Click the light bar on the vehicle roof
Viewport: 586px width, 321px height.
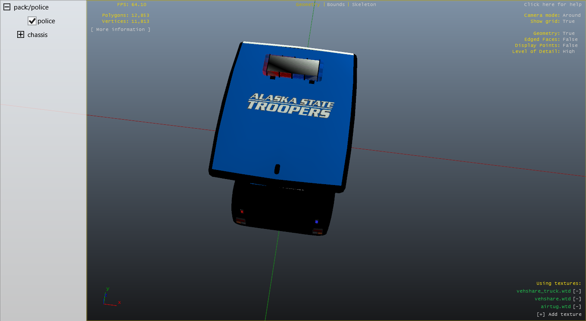[x=293, y=67]
